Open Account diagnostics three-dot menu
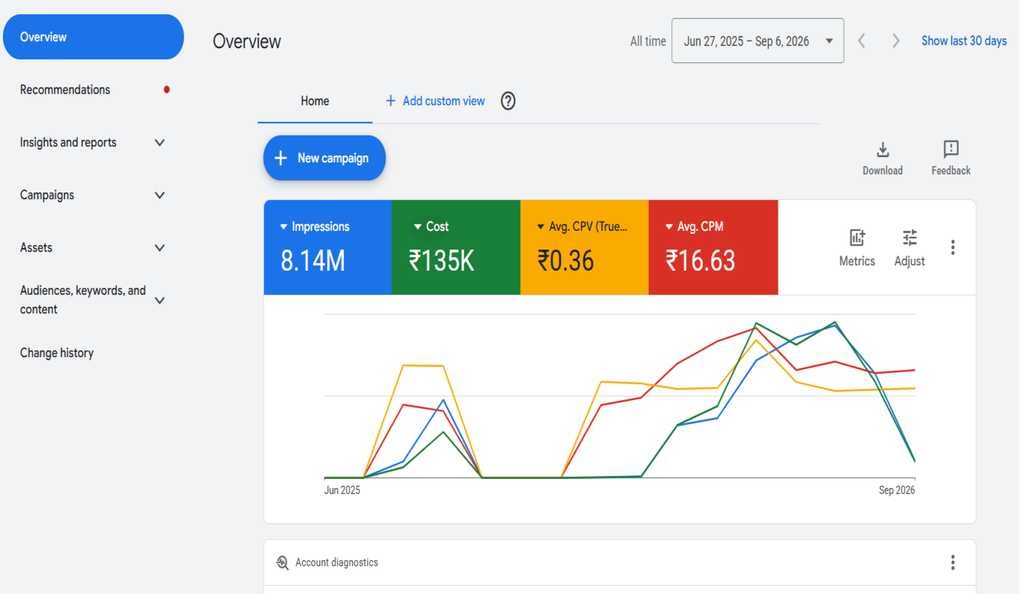 tap(953, 562)
